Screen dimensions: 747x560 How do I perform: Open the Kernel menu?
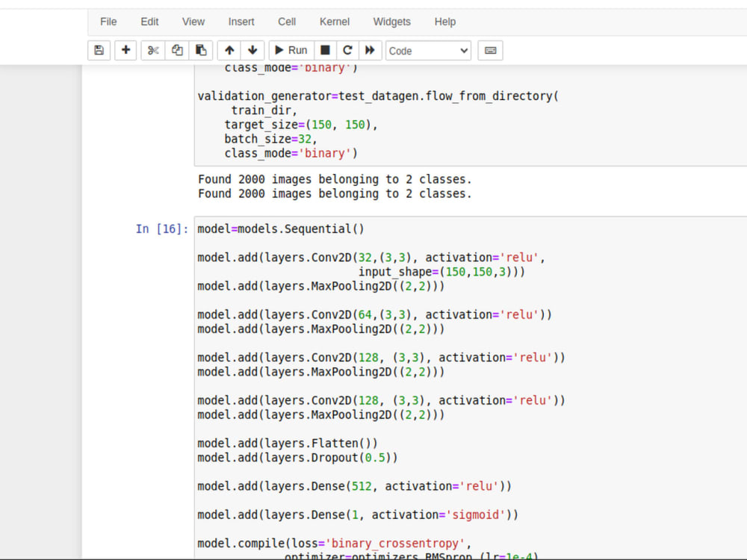click(x=335, y=22)
